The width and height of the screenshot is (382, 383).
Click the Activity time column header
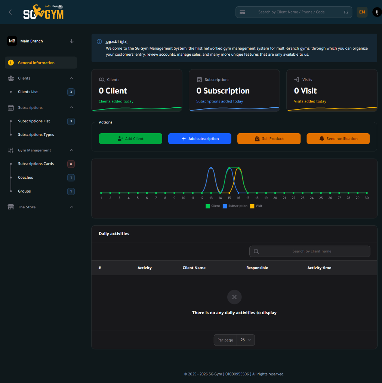(x=319, y=268)
